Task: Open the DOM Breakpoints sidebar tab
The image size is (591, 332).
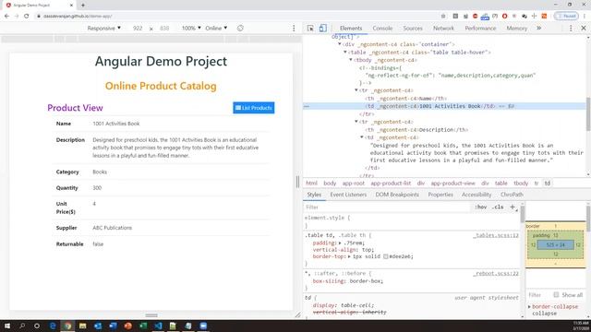Action: pos(397,195)
